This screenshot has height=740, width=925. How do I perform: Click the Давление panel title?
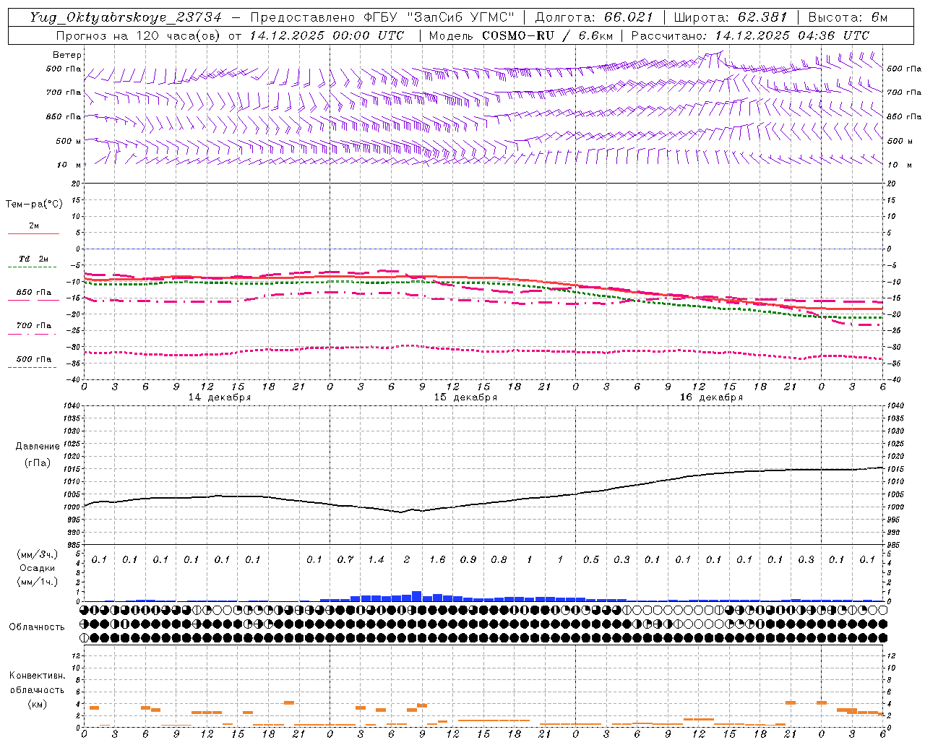click(x=37, y=447)
